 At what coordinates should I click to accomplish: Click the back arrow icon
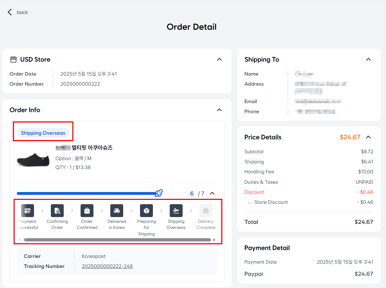tap(10, 12)
